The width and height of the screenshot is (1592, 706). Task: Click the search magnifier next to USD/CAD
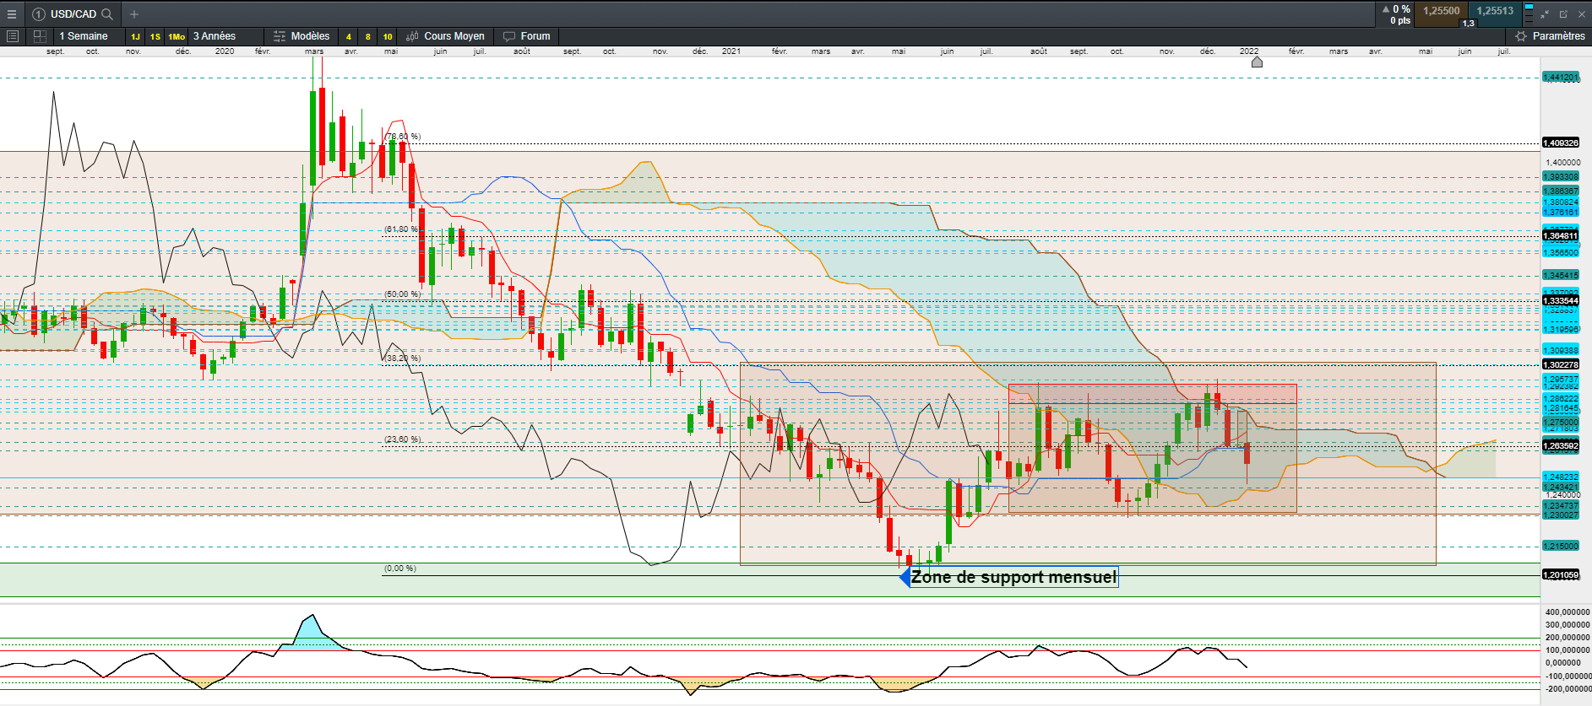pyautogui.click(x=107, y=14)
